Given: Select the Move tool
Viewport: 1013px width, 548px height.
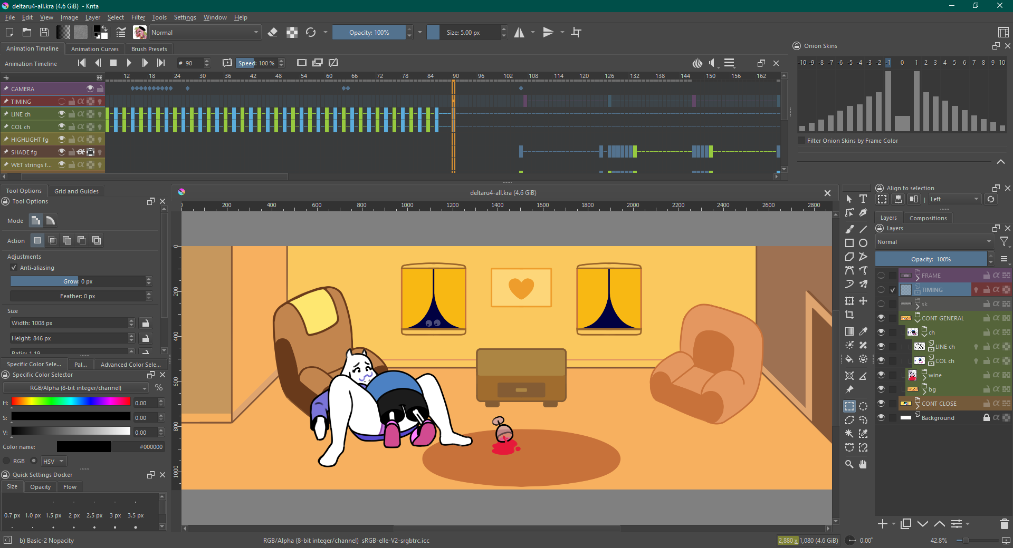Looking at the screenshot, I should (863, 301).
